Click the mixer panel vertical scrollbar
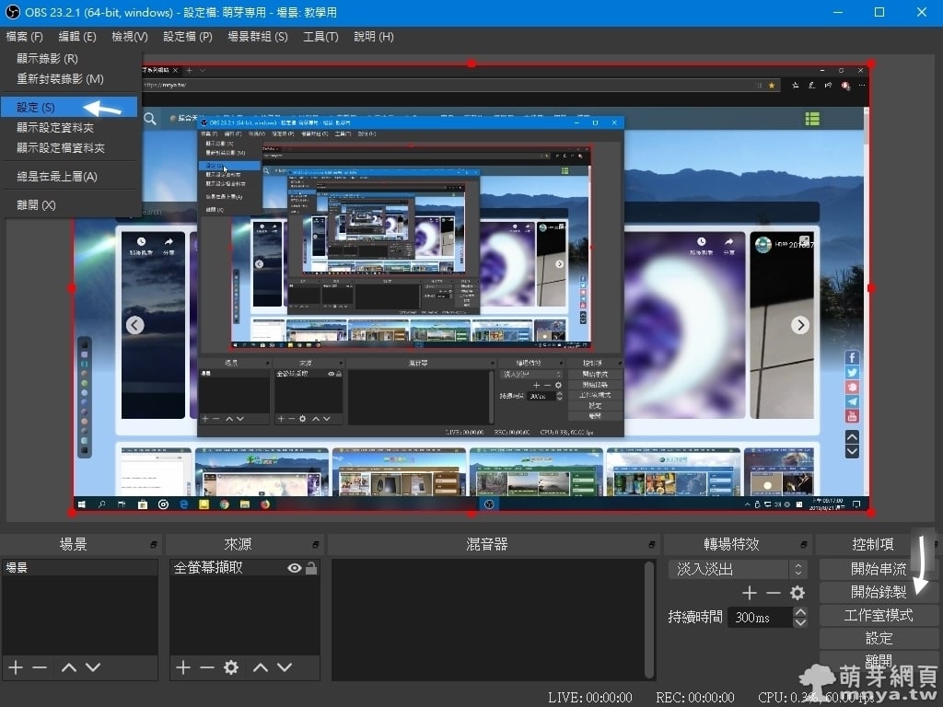 (649, 619)
